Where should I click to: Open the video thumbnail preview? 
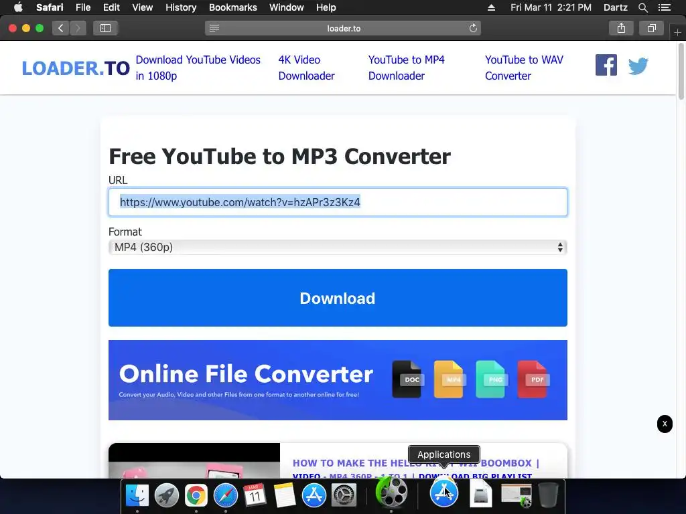194,460
